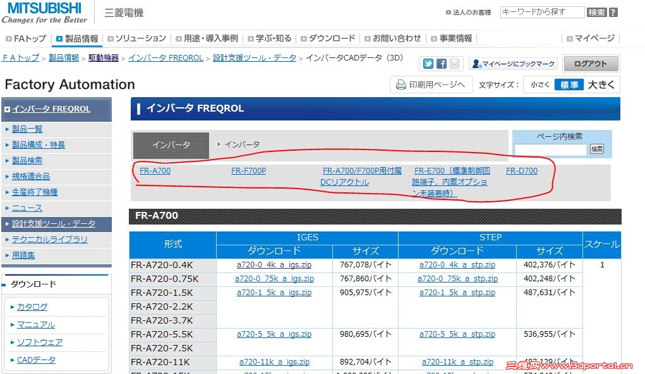Screen dimensions: 645x374
Task: Open sidebar 生産終了機種 link
Action: pyautogui.click(x=35, y=192)
